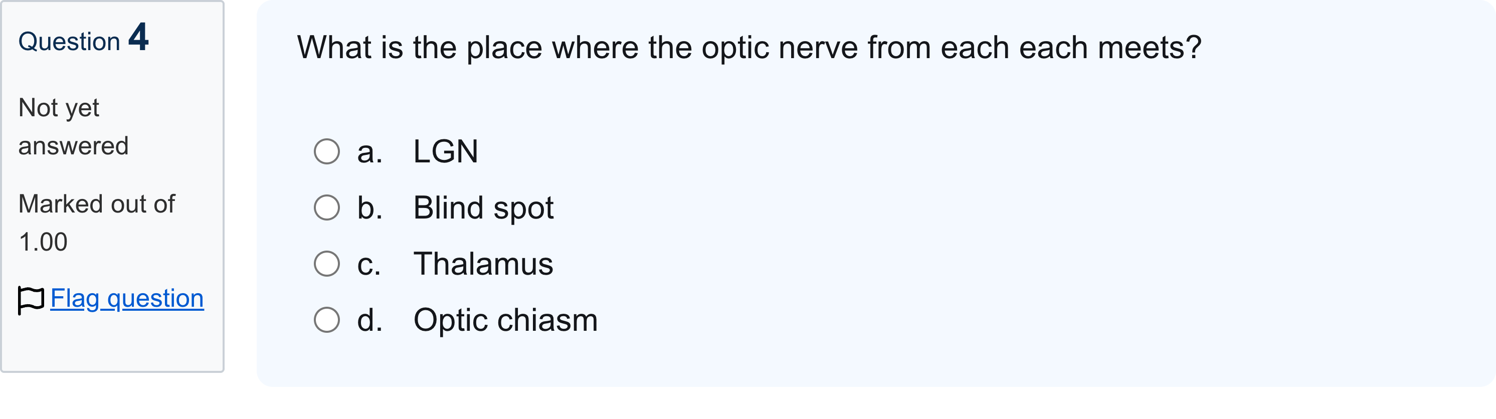Click the 'Marked out of 1.00' text
Screen dimensions: 1496x419
pyautogui.click(x=96, y=223)
